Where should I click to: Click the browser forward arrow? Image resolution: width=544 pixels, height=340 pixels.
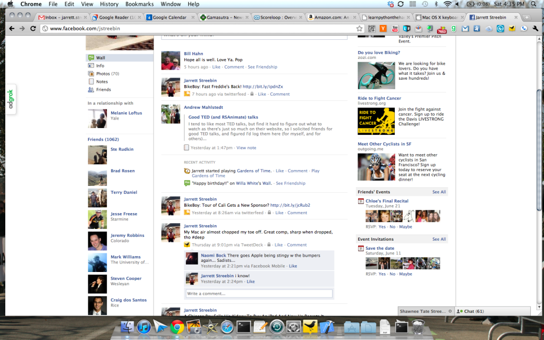pyautogui.click(x=22, y=29)
